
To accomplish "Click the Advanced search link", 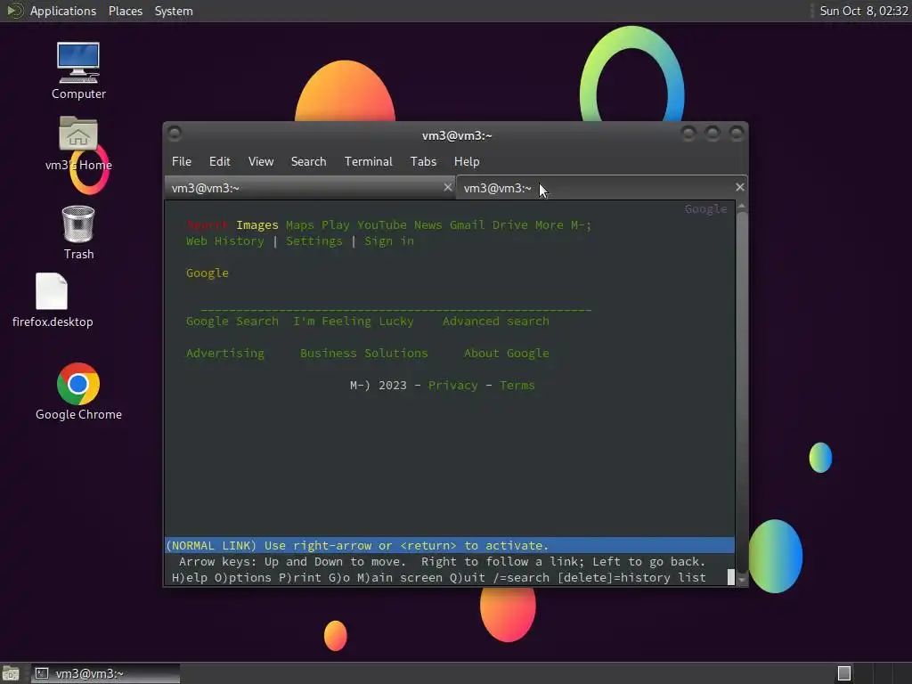I will click(495, 321).
